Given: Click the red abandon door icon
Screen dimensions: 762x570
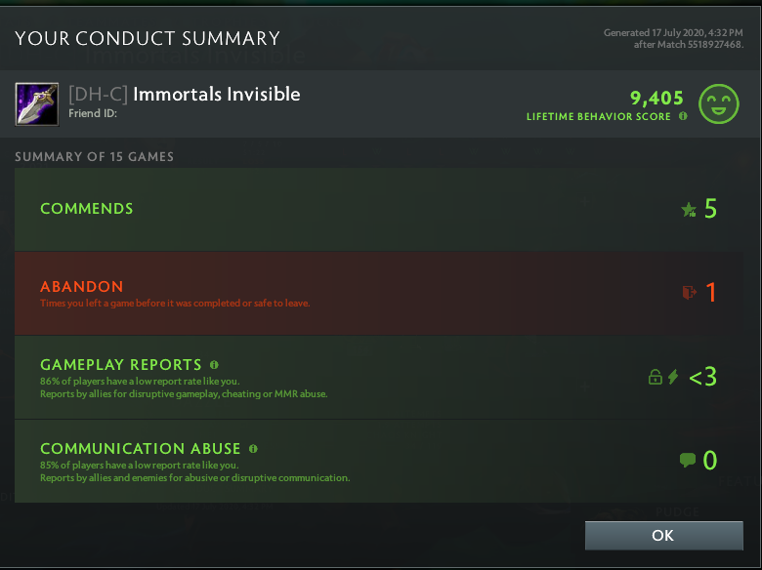Looking at the screenshot, I should click(690, 292).
